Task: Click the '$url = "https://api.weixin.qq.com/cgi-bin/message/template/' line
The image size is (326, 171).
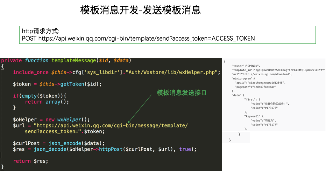Action: pos(100,125)
